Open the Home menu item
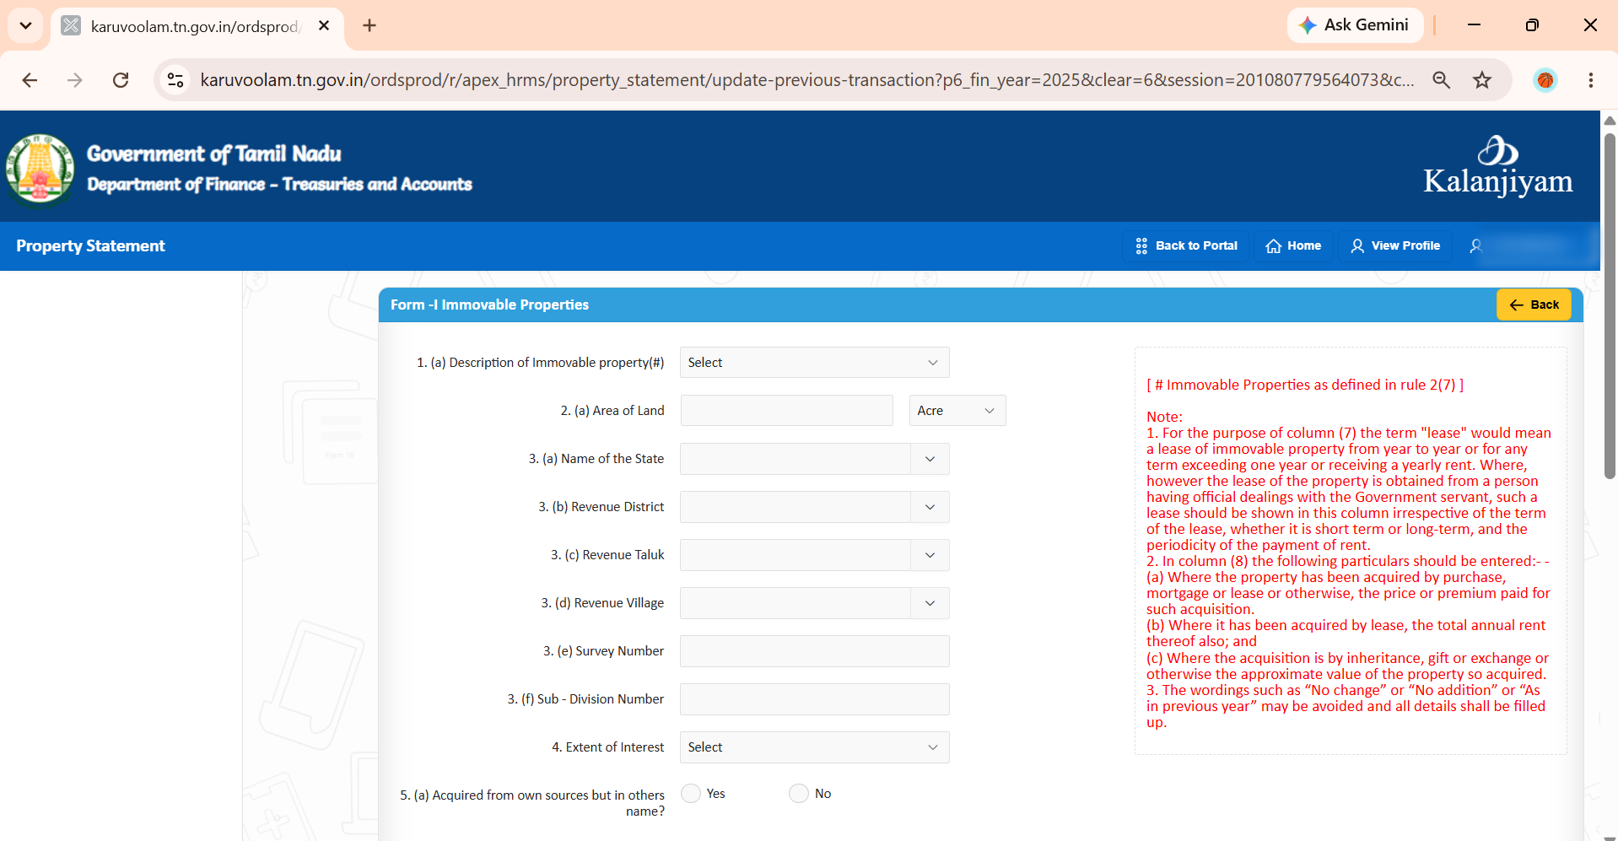 (x=1293, y=246)
